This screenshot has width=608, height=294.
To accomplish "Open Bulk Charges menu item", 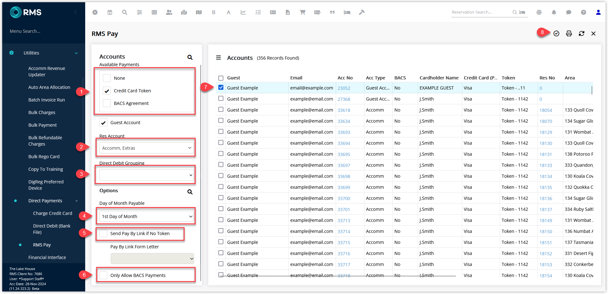I will click(42, 112).
